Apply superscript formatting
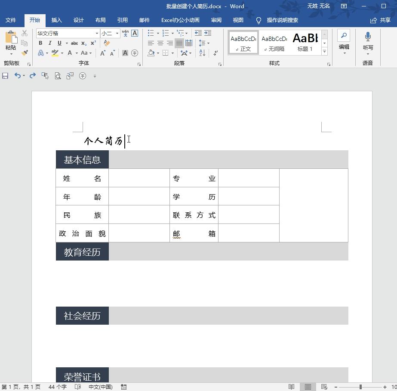This screenshot has height=391, width=397. coord(93,43)
